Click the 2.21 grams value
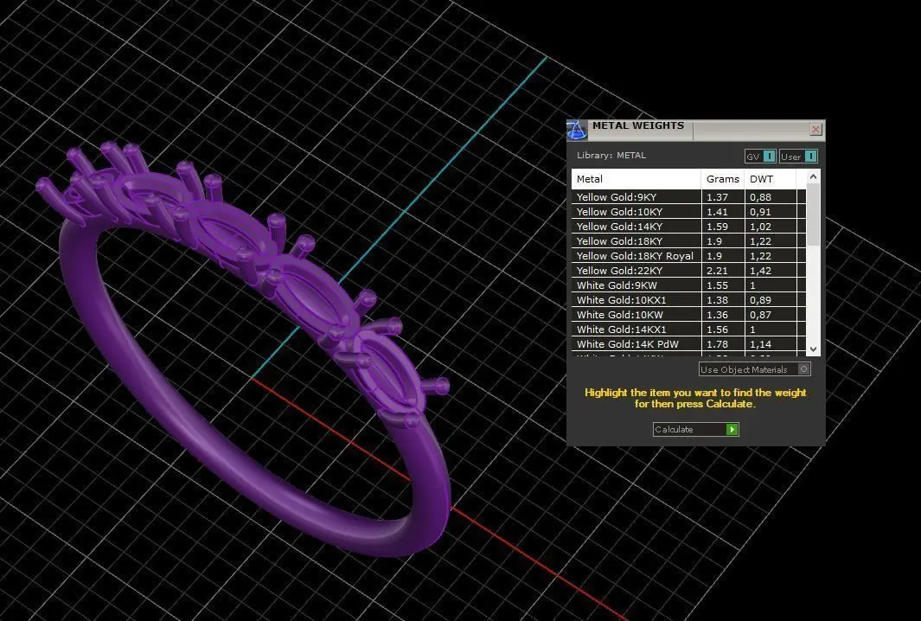Screen dimensions: 921x621 click(717, 270)
